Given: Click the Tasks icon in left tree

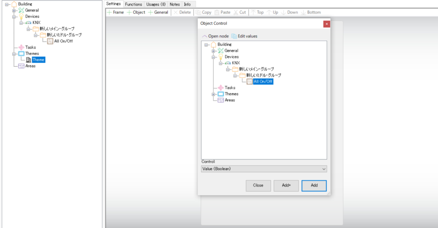Looking at the screenshot, I should click(21, 47).
